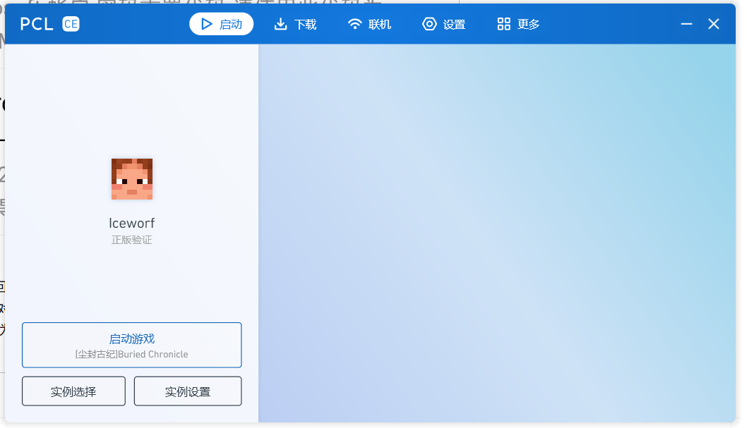Close the PCL launcher

coord(713,23)
